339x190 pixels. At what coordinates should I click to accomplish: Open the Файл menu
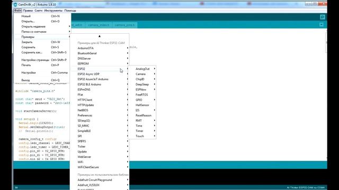point(17,11)
